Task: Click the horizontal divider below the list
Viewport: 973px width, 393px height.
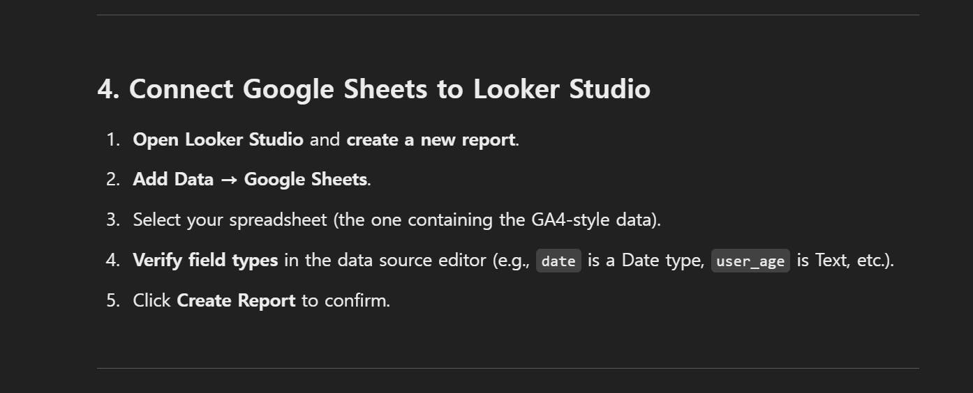Action: (x=507, y=368)
